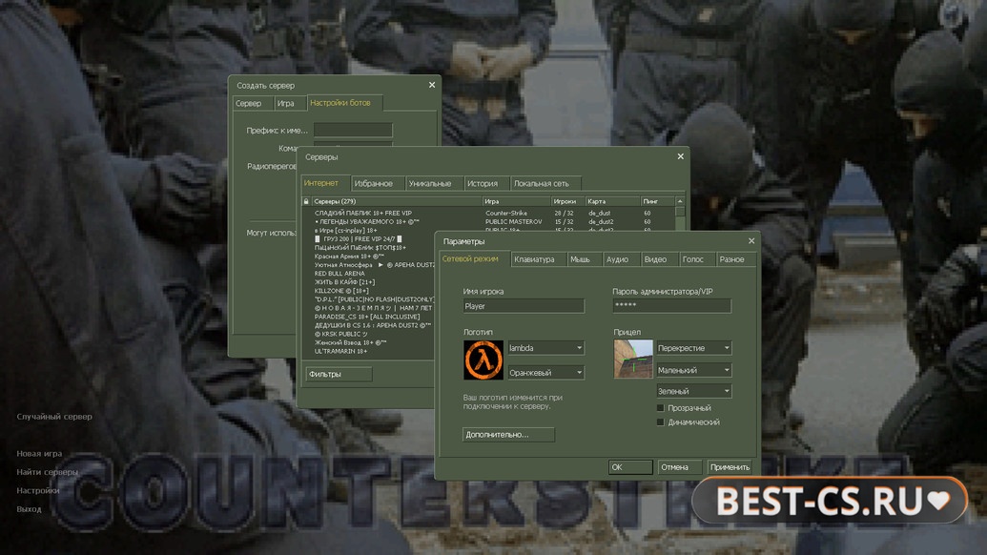Image resolution: width=987 pixels, height=555 pixels.
Task: Click Новая игра in the main menu
Action: pos(39,454)
